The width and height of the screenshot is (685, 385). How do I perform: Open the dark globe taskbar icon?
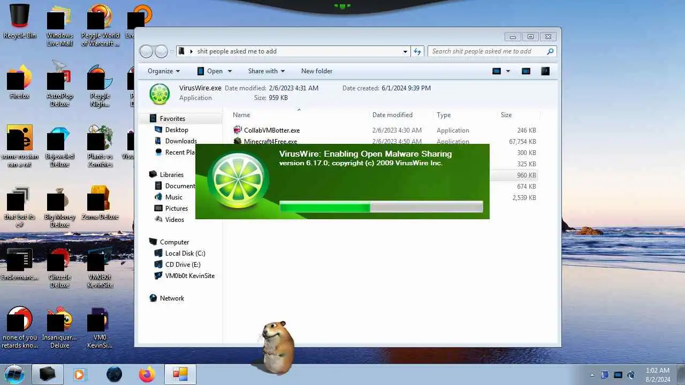pyautogui.click(x=114, y=374)
